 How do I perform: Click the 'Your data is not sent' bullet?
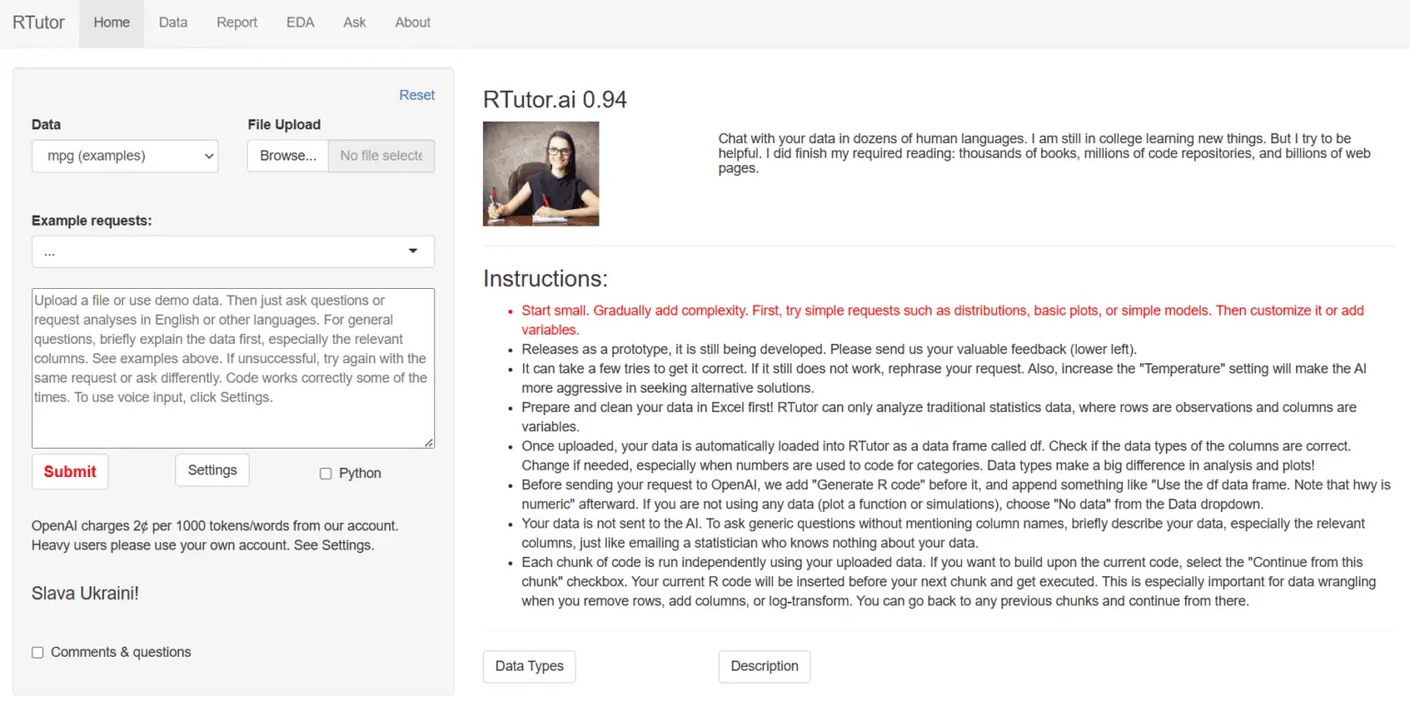944,533
